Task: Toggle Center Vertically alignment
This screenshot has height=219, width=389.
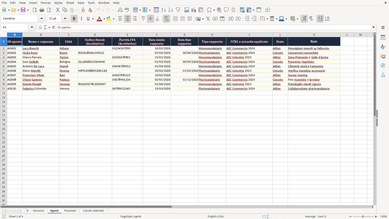Action: pos(150,19)
